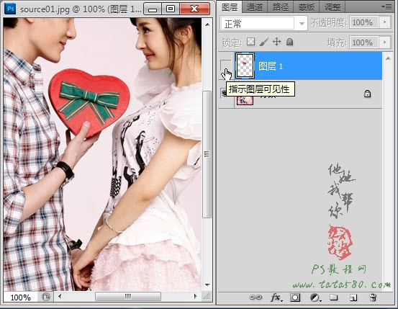This screenshot has width=398, height=309.
Task: Click document vertical scrollbar down arrow
Action: click(x=207, y=285)
